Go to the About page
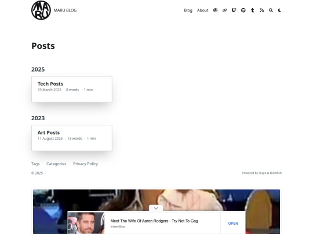The height and width of the screenshot is (234, 313). [203, 10]
